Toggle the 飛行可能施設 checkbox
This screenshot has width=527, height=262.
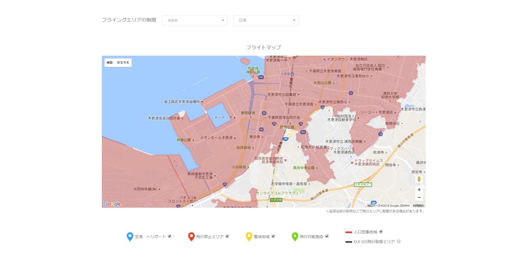(x=327, y=236)
